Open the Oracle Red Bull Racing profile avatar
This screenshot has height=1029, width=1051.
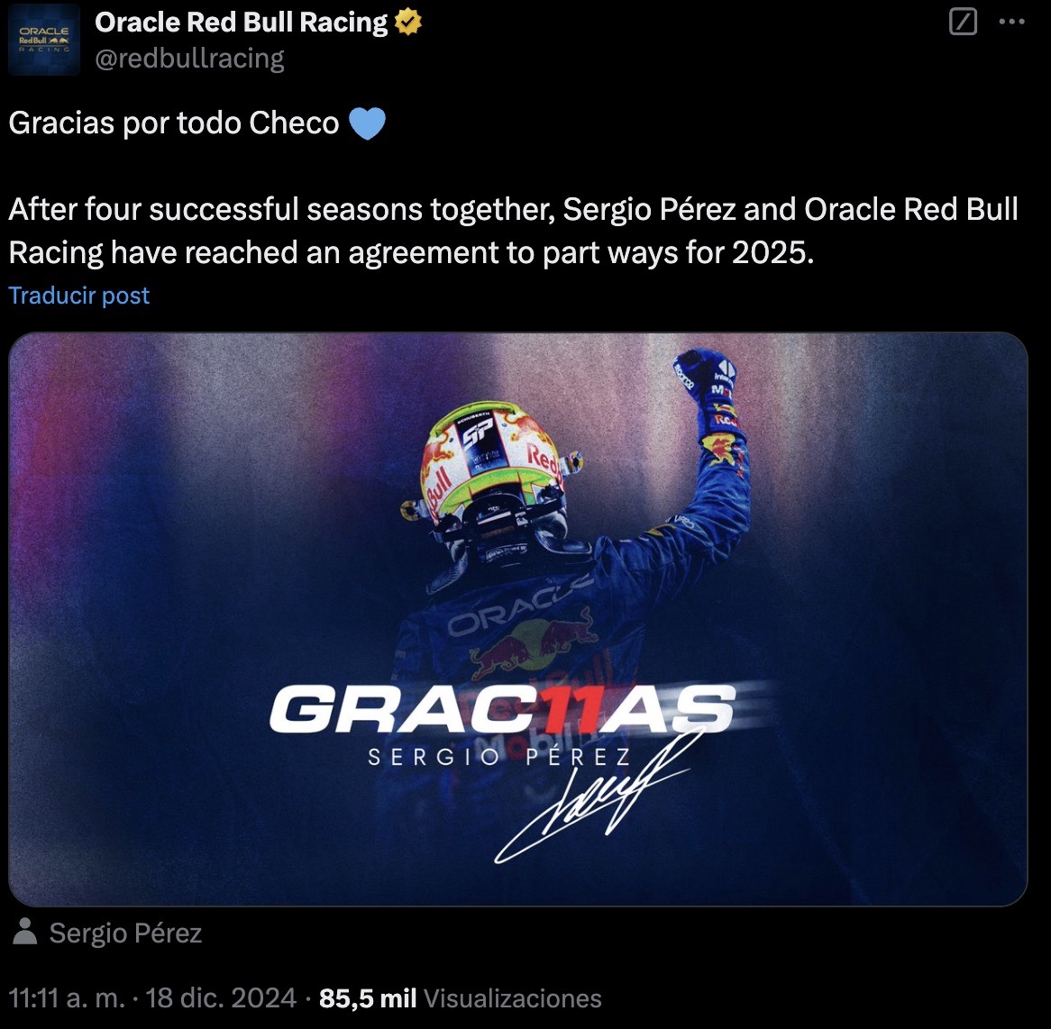coord(44,41)
